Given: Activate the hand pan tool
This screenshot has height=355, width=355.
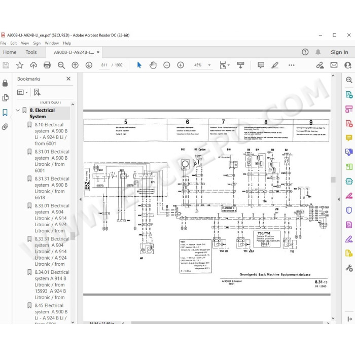Looking at the screenshot, I should pos(153,65).
